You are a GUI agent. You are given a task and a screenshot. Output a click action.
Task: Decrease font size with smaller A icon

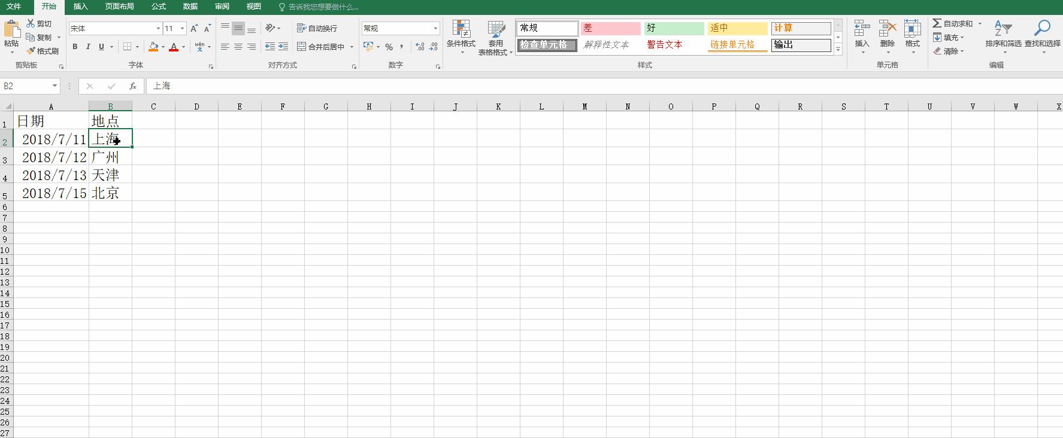pyautogui.click(x=207, y=28)
